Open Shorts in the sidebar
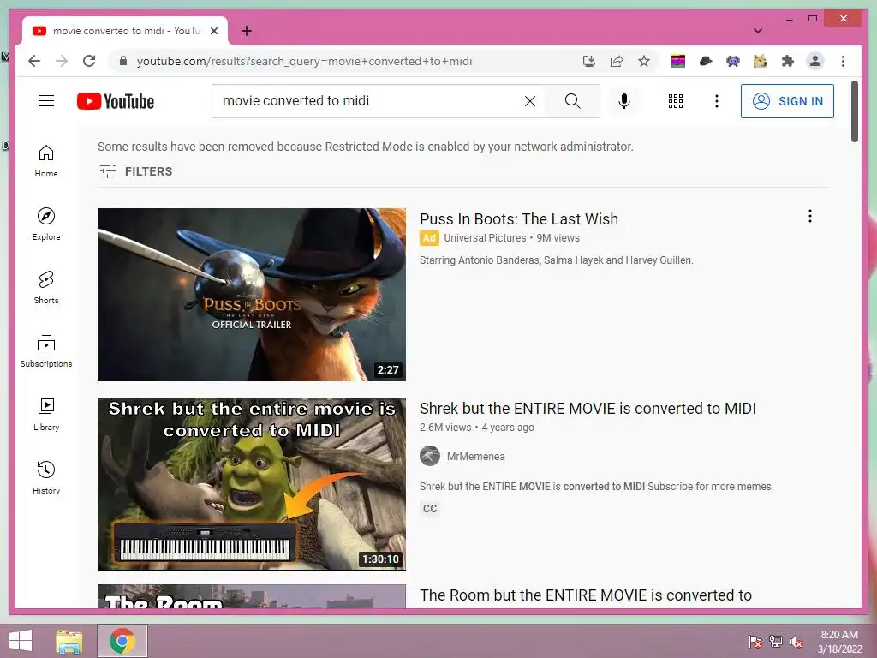 point(46,288)
